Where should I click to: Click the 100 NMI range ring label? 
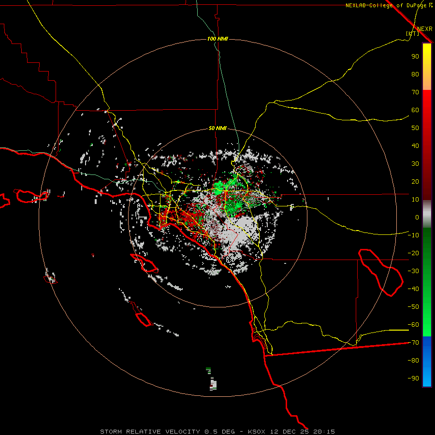(217, 39)
